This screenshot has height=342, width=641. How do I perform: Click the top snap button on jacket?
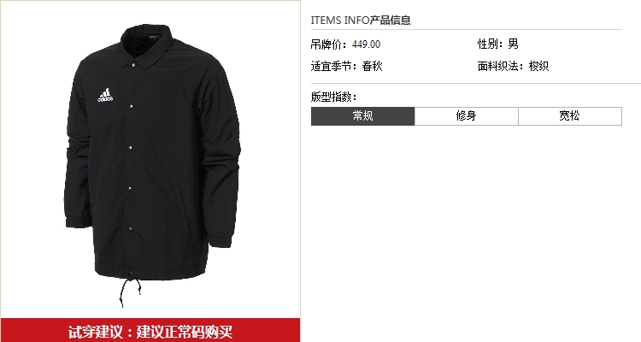[x=132, y=65]
